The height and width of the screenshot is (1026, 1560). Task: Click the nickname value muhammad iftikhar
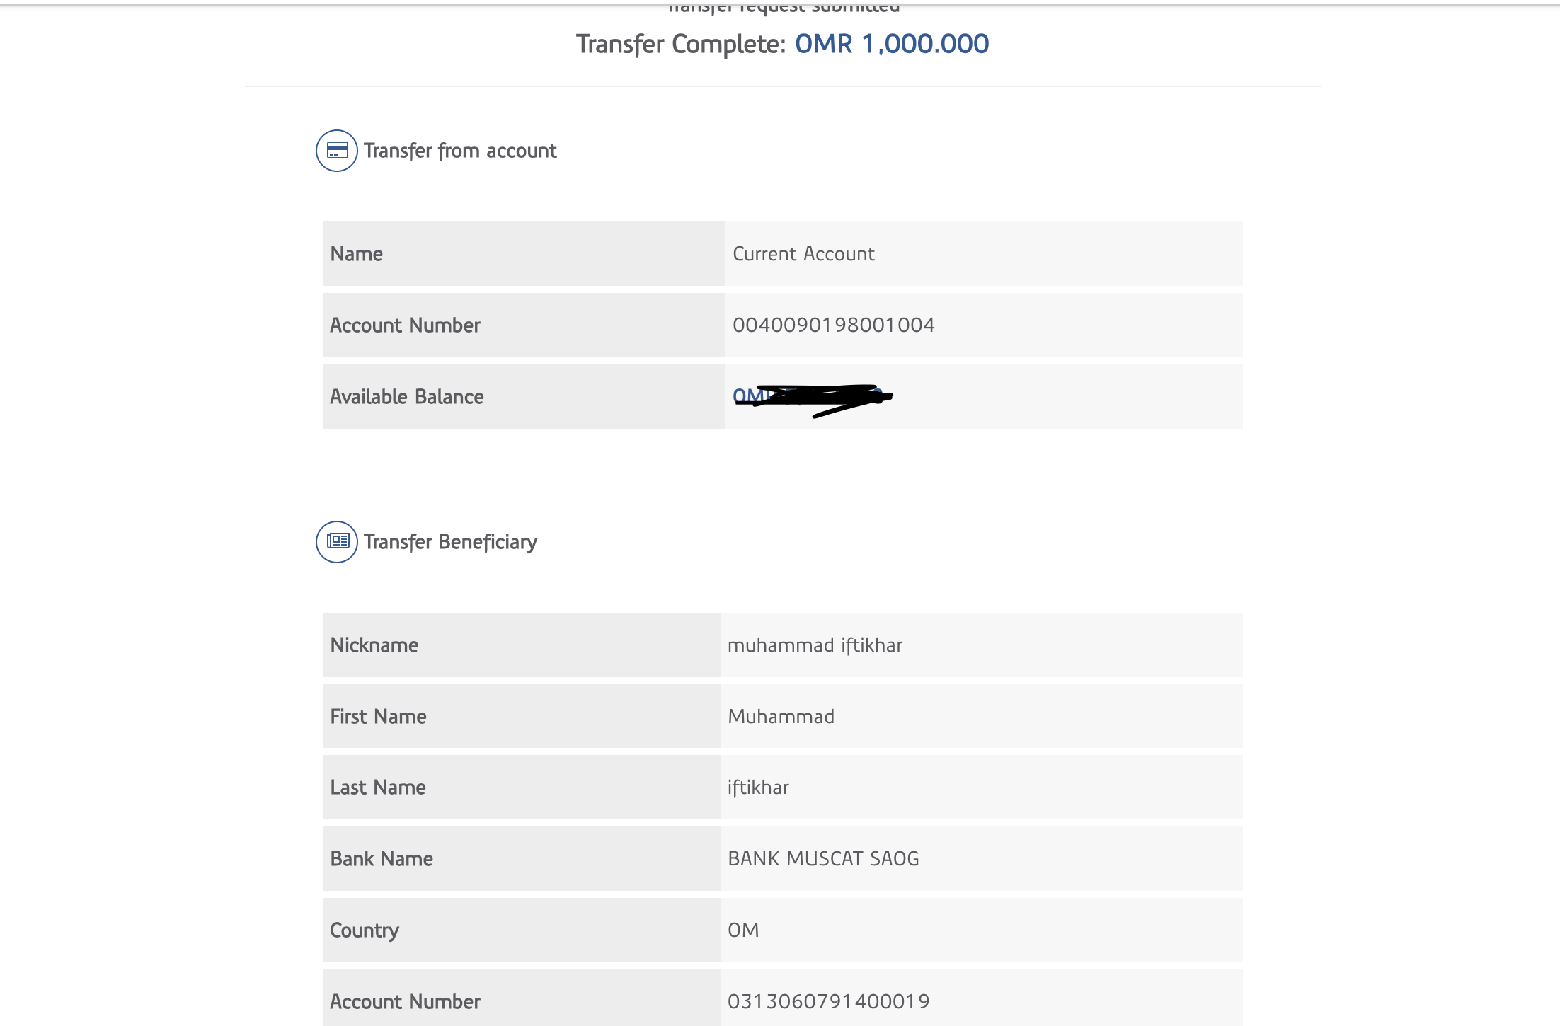[815, 645]
